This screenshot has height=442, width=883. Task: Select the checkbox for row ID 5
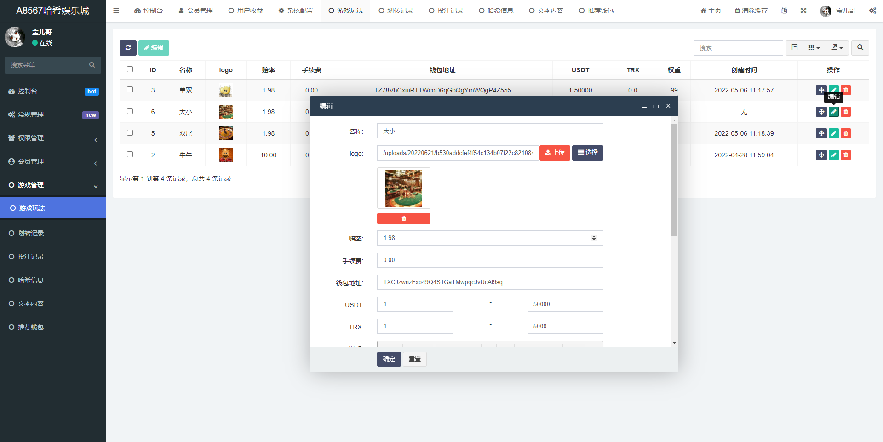click(x=130, y=133)
